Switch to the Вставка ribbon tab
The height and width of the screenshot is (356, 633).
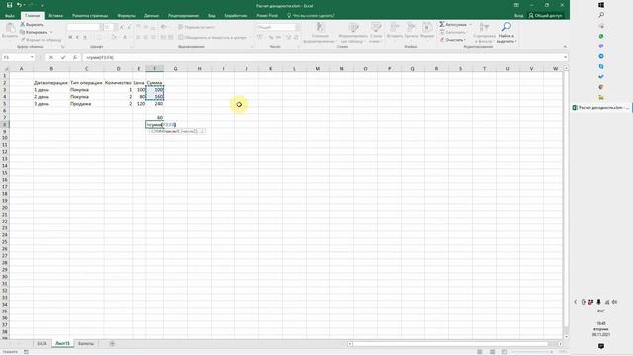56,16
